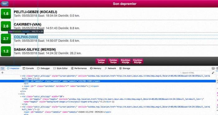Screen dimensions: 218x115
Task: Collapse the tr node in the markup
Action: 19,94
